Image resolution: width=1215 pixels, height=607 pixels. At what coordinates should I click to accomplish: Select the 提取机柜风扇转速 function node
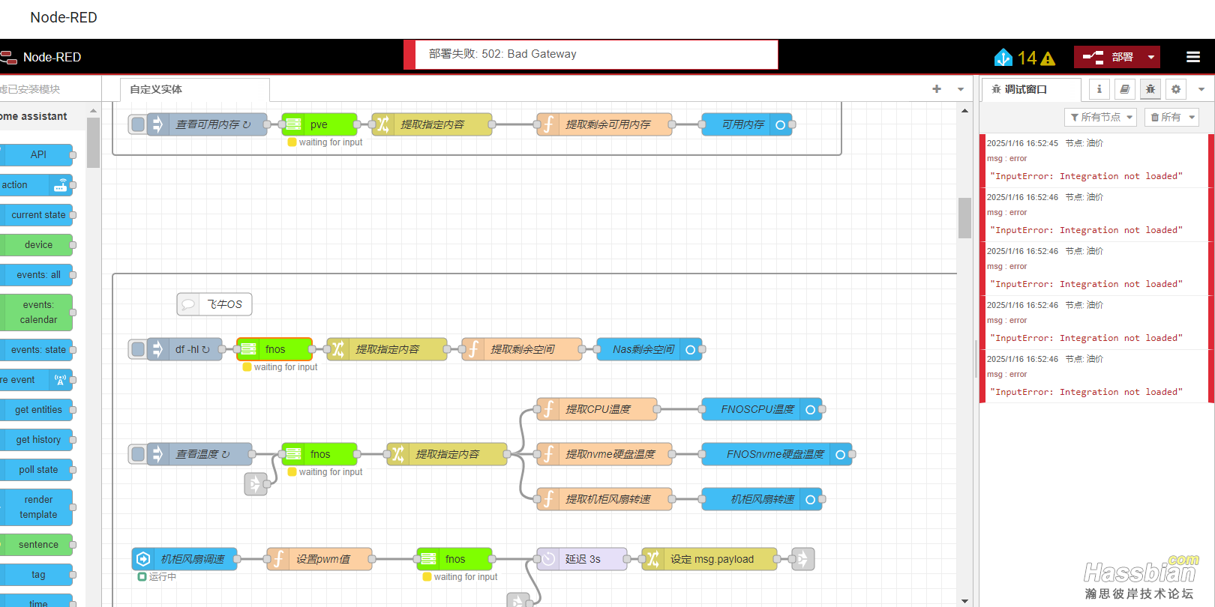pyautogui.click(x=604, y=499)
